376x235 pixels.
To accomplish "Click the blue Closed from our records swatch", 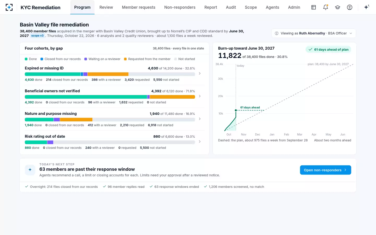I will tap(42, 59).
